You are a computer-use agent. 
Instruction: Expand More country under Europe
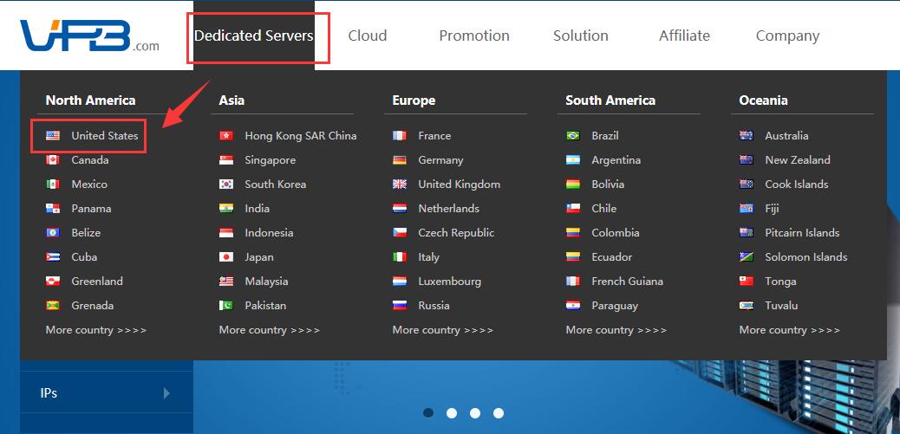pyautogui.click(x=442, y=330)
